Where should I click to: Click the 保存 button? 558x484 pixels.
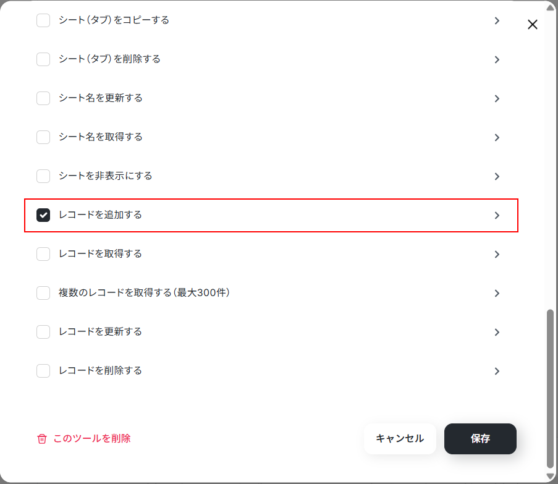[x=480, y=438]
